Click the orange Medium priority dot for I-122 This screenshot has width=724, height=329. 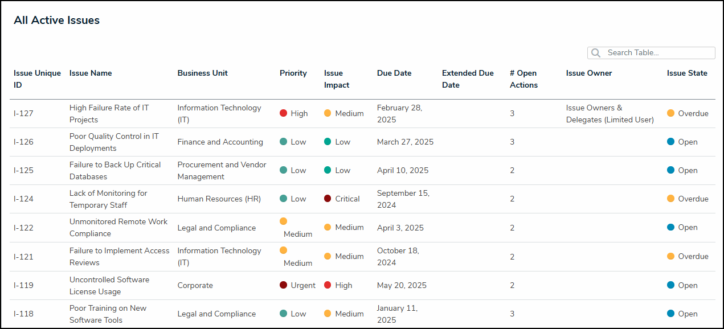283,221
